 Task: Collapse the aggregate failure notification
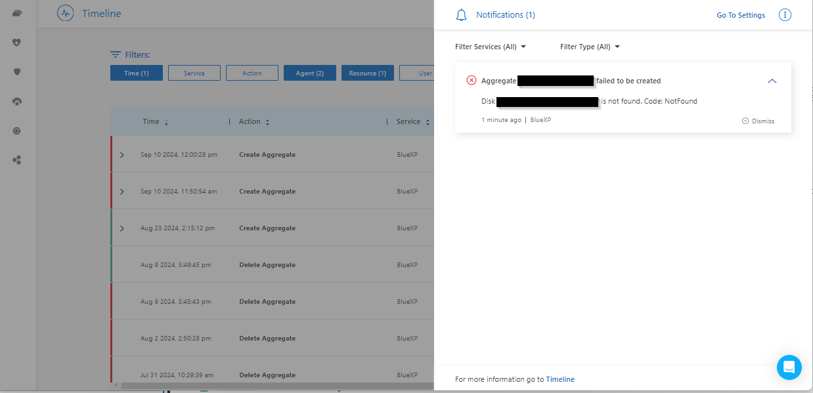click(772, 81)
